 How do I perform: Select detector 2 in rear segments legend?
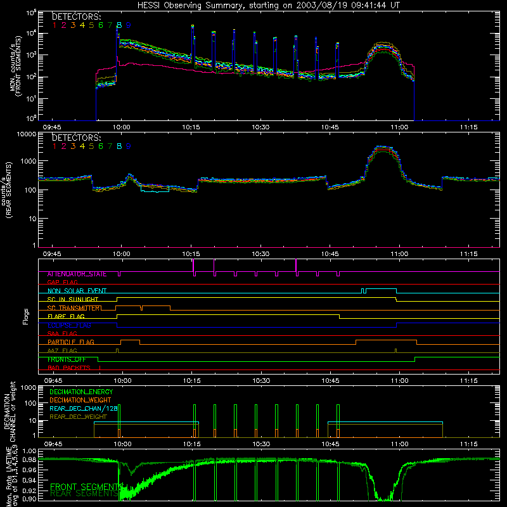(64, 146)
